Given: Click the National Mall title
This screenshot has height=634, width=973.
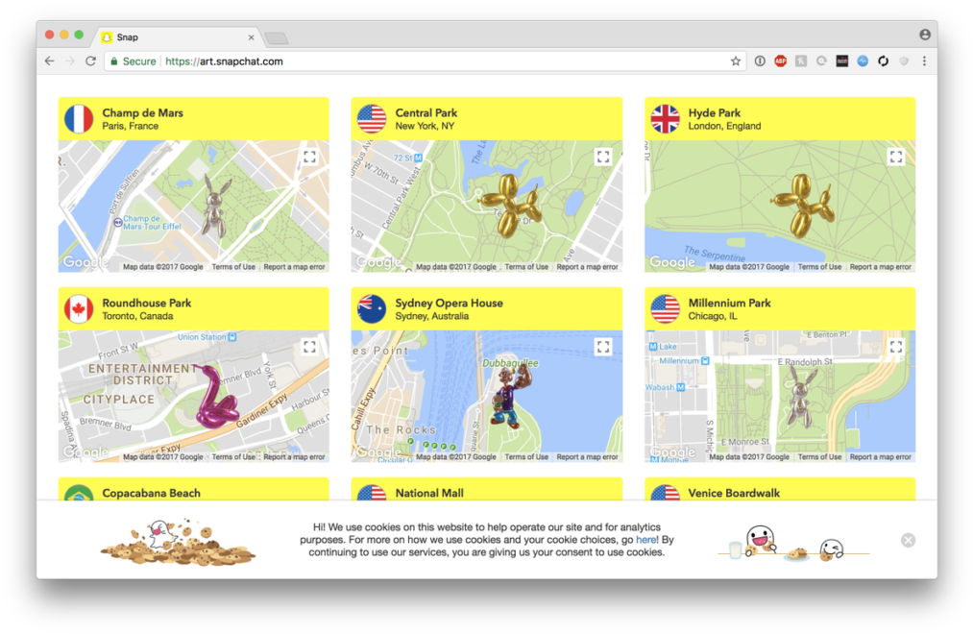Looking at the screenshot, I should tap(429, 493).
